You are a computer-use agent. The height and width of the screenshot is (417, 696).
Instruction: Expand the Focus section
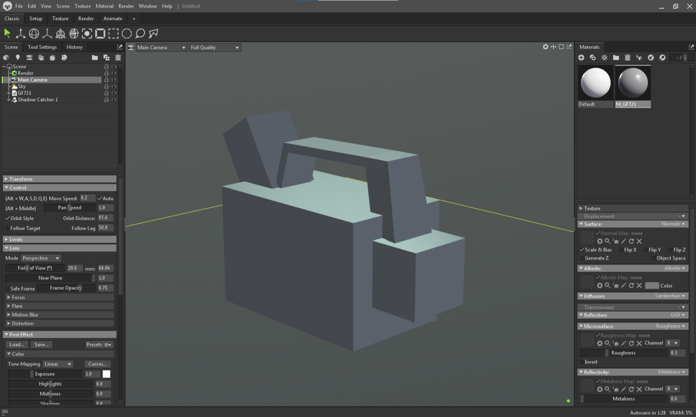[60, 297]
